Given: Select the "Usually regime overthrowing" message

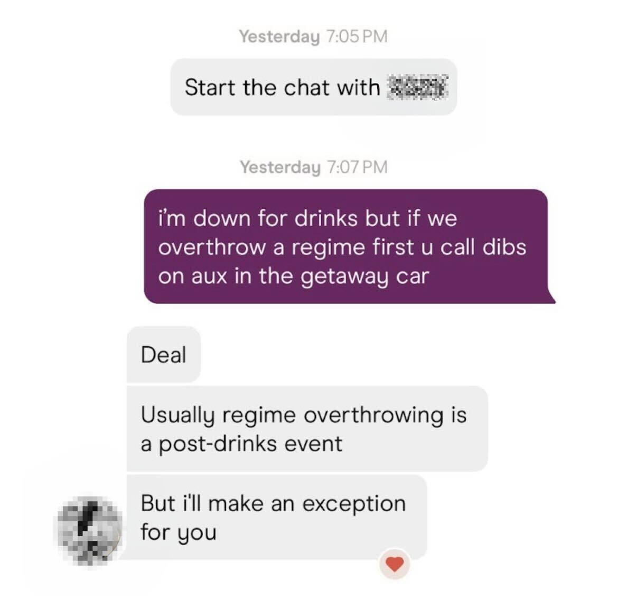Looking at the screenshot, I should pyautogui.click(x=307, y=429).
